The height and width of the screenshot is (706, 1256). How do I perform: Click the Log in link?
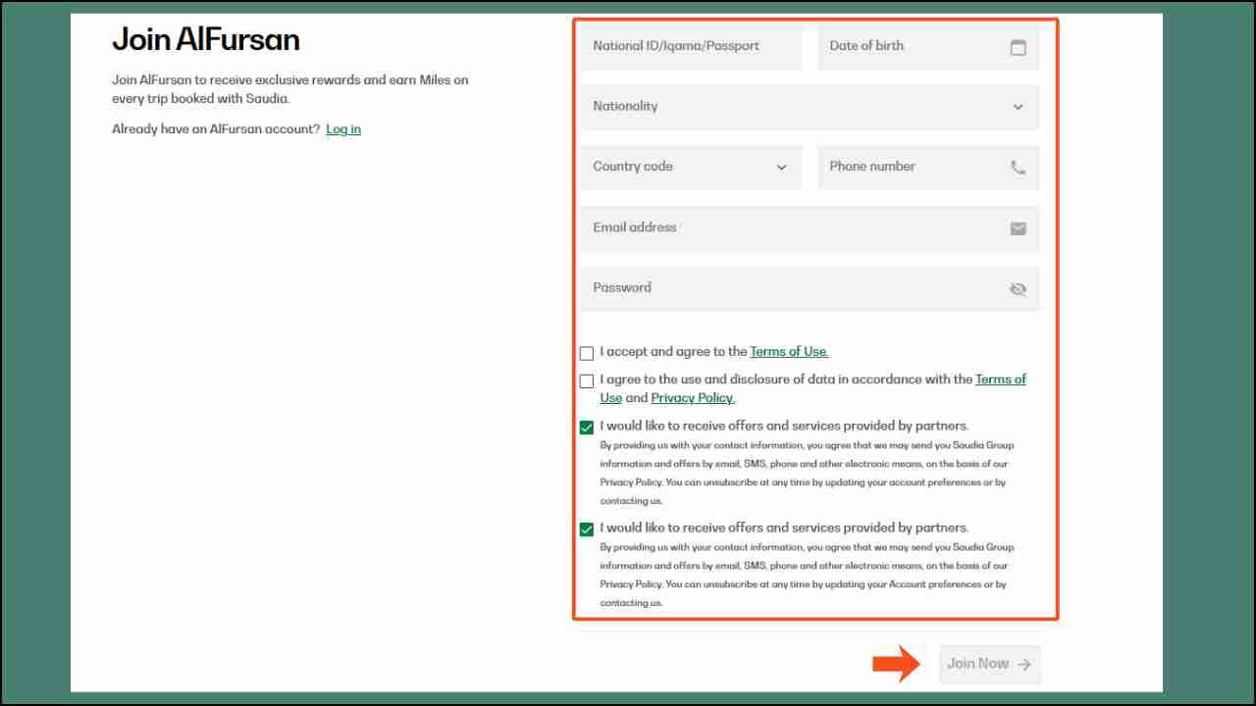click(342, 128)
